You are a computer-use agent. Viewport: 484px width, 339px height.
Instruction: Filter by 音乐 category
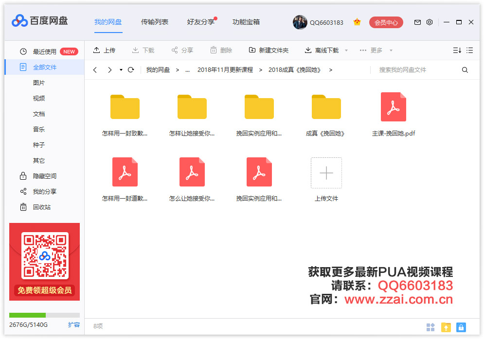[x=39, y=130]
